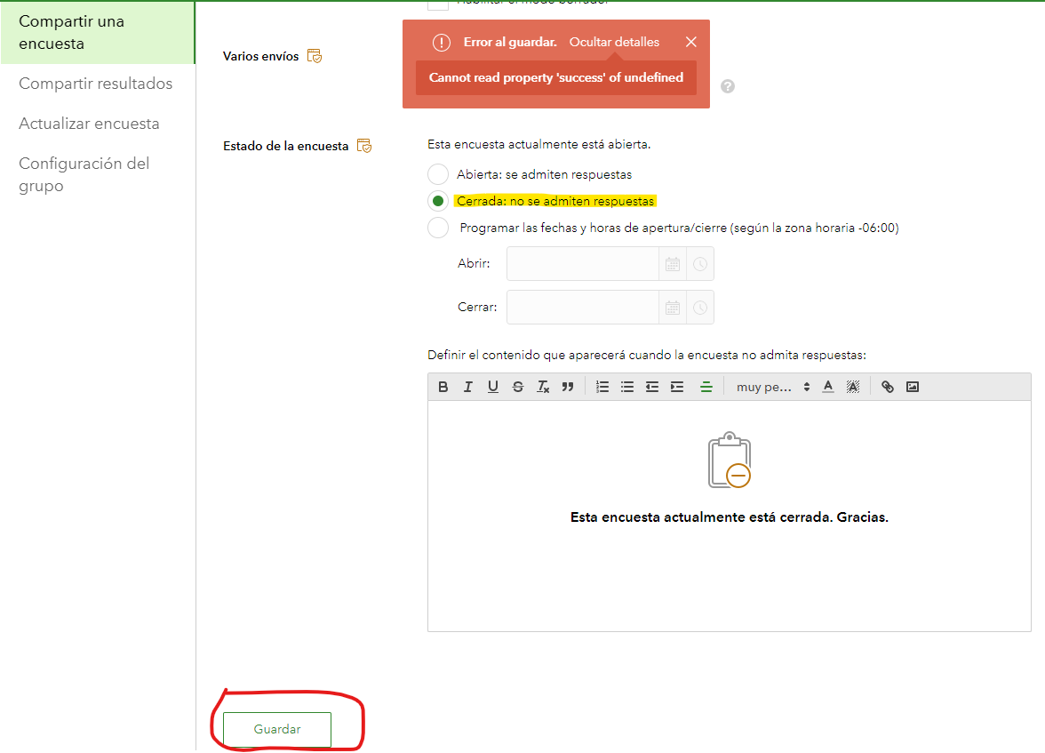Click the gray help question mark icon
Image resolution: width=1045 pixels, height=753 pixels.
(728, 86)
